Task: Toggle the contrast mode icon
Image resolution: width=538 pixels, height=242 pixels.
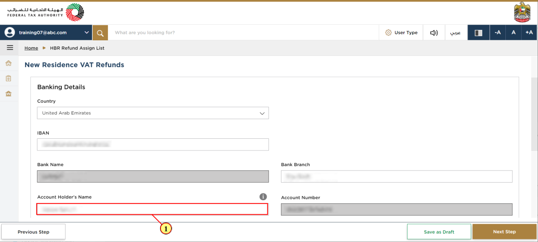Action: [478, 33]
